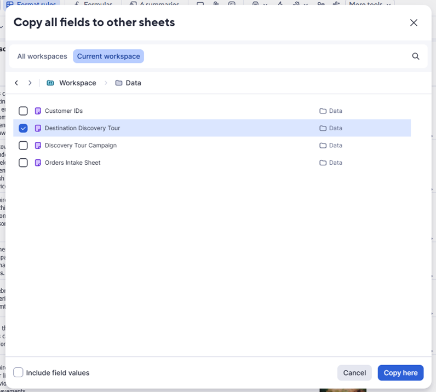Click Data location text in Orders Intake Sheet row
This screenshot has width=436, height=392.
point(336,163)
